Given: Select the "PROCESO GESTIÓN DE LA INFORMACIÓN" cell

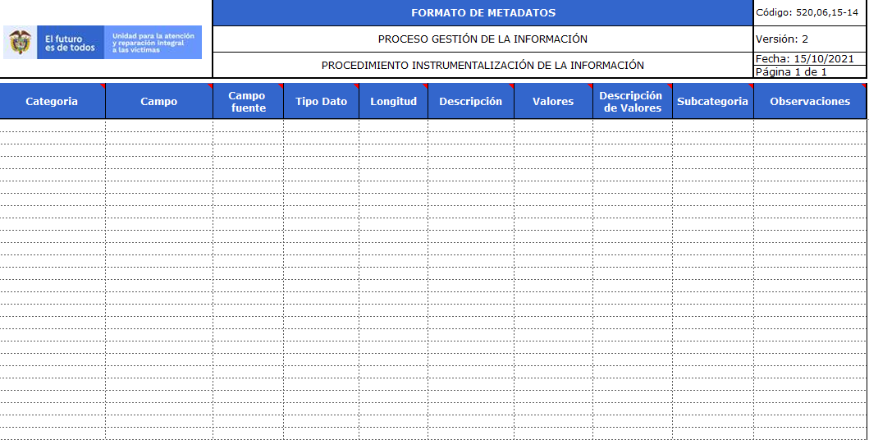Looking at the screenshot, I should click(x=483, y=39).
